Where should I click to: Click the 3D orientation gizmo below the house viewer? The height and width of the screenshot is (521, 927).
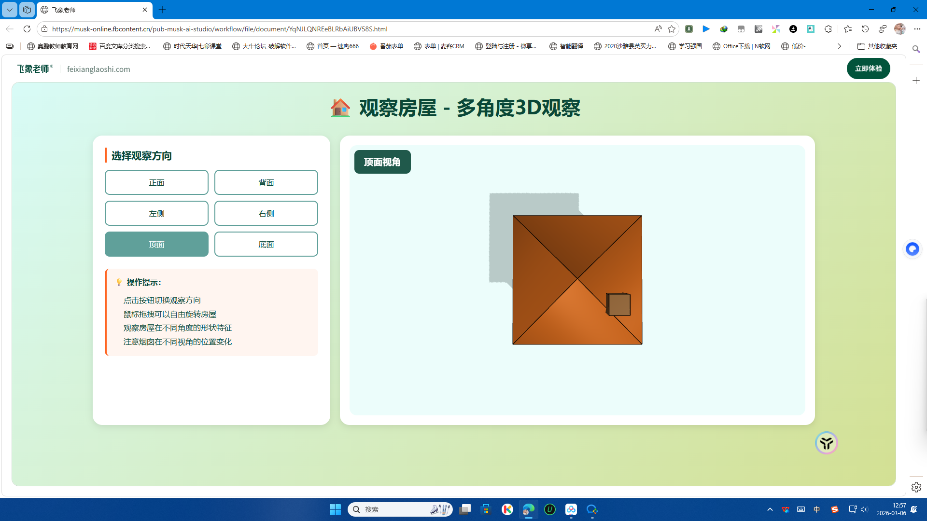(826, 442)
